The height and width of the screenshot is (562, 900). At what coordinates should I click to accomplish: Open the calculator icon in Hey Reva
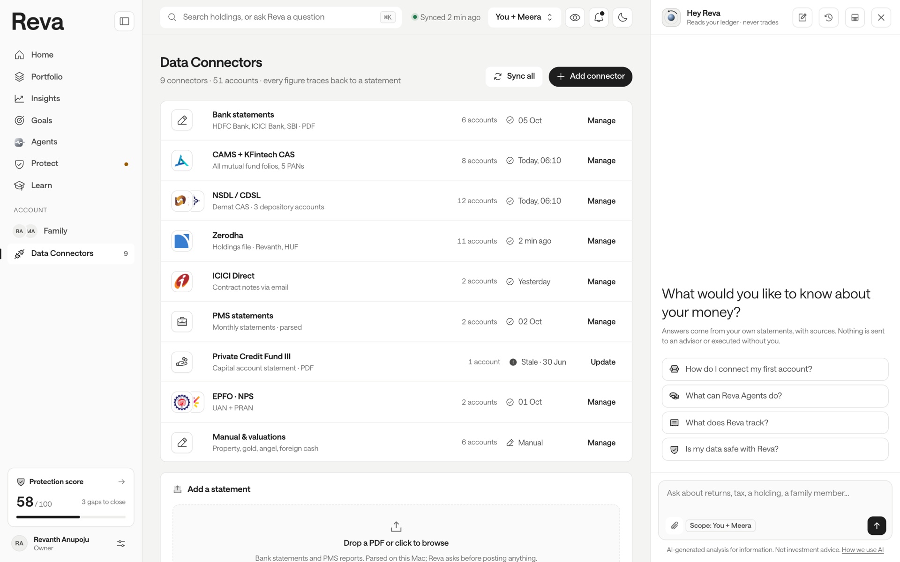pos(855,18)
